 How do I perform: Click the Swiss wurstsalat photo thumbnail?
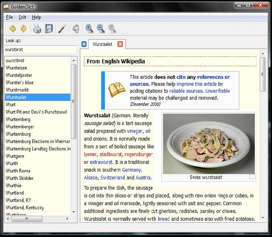[x=209, y=144]
